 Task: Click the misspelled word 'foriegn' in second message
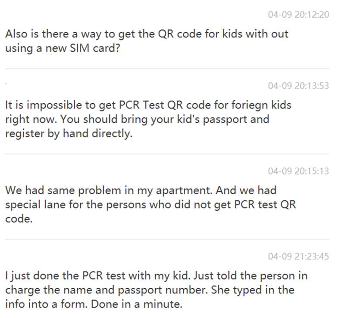click(249, 105)
